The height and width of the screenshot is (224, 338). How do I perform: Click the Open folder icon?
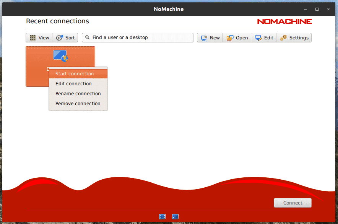point(230,37)
